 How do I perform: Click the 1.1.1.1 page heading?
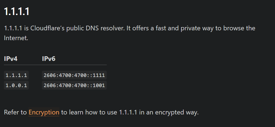(x=17, y=11)
